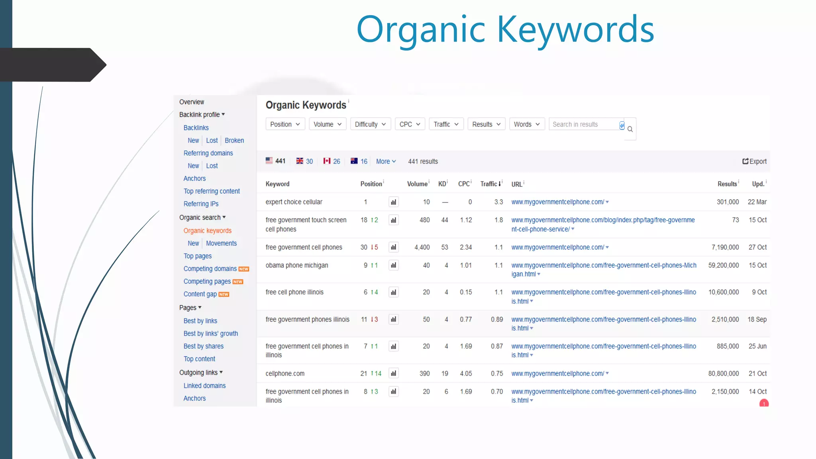The width and height of the screenshot is (816, 459).
Task: Open Anchors under Backlink profile
Action: pyautogui.click(x=194, y=179)
